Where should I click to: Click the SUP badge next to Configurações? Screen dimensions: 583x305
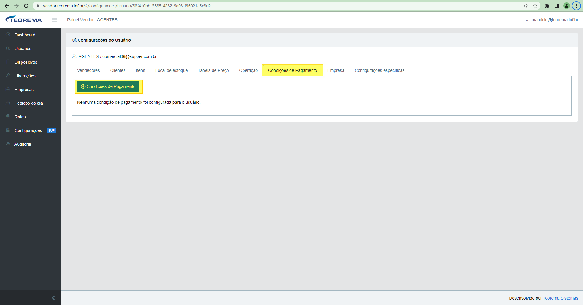(51, 130)
